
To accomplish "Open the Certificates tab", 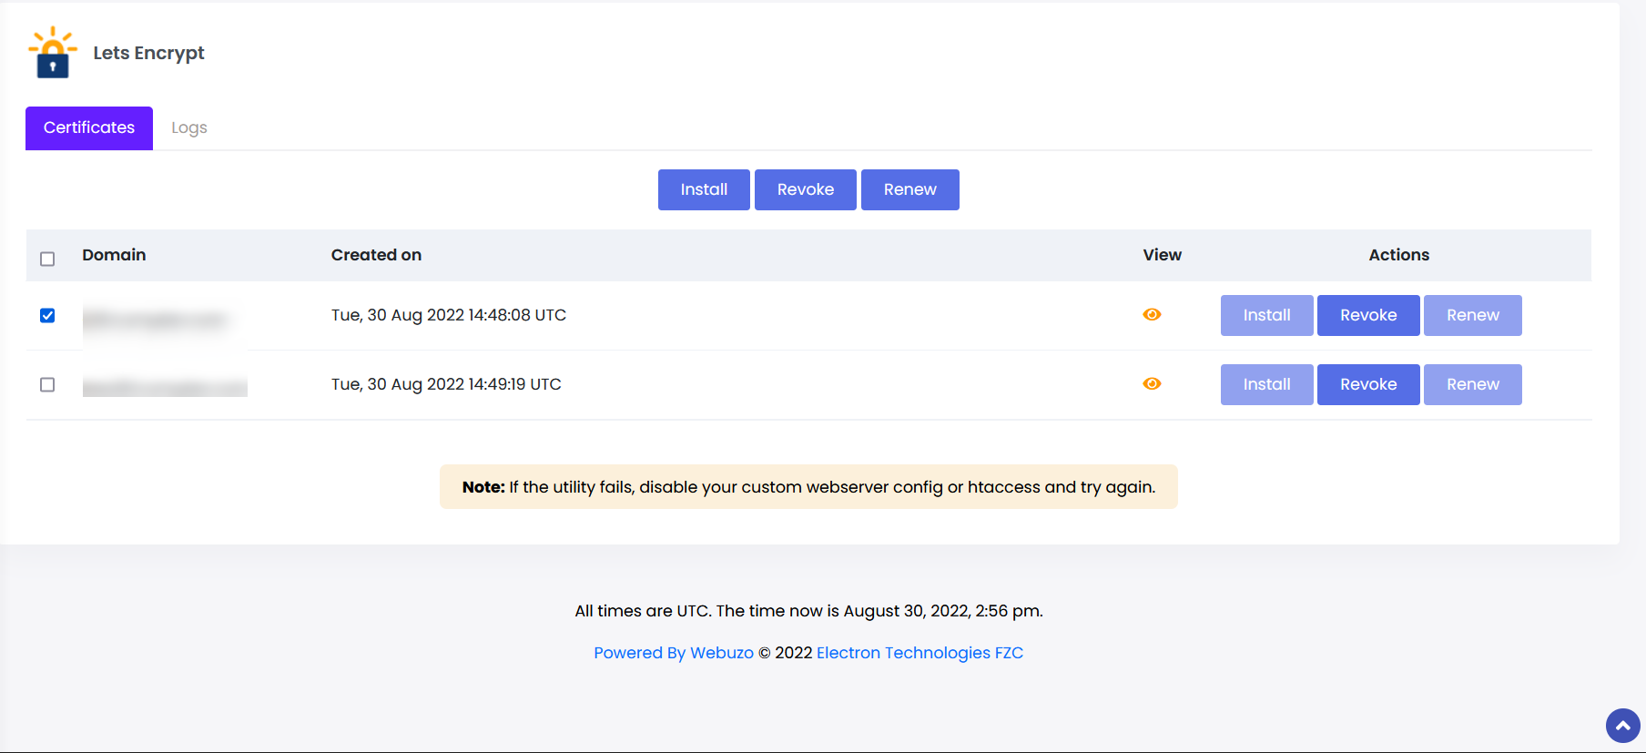I will (x=89, y=128).
